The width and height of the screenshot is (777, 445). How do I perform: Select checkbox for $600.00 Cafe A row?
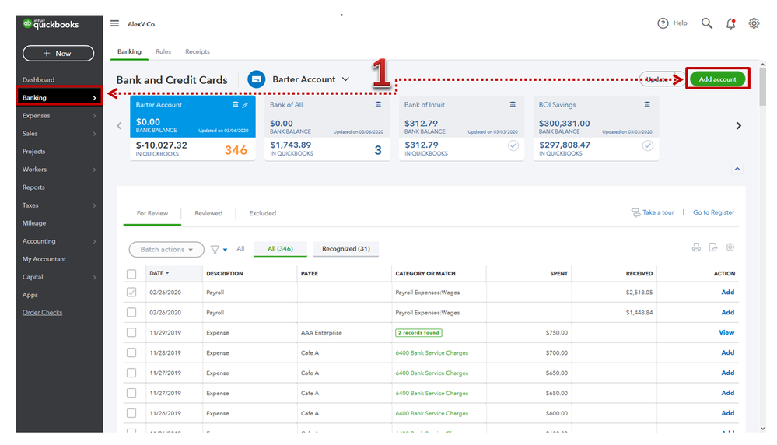click(x=131, y=413)
